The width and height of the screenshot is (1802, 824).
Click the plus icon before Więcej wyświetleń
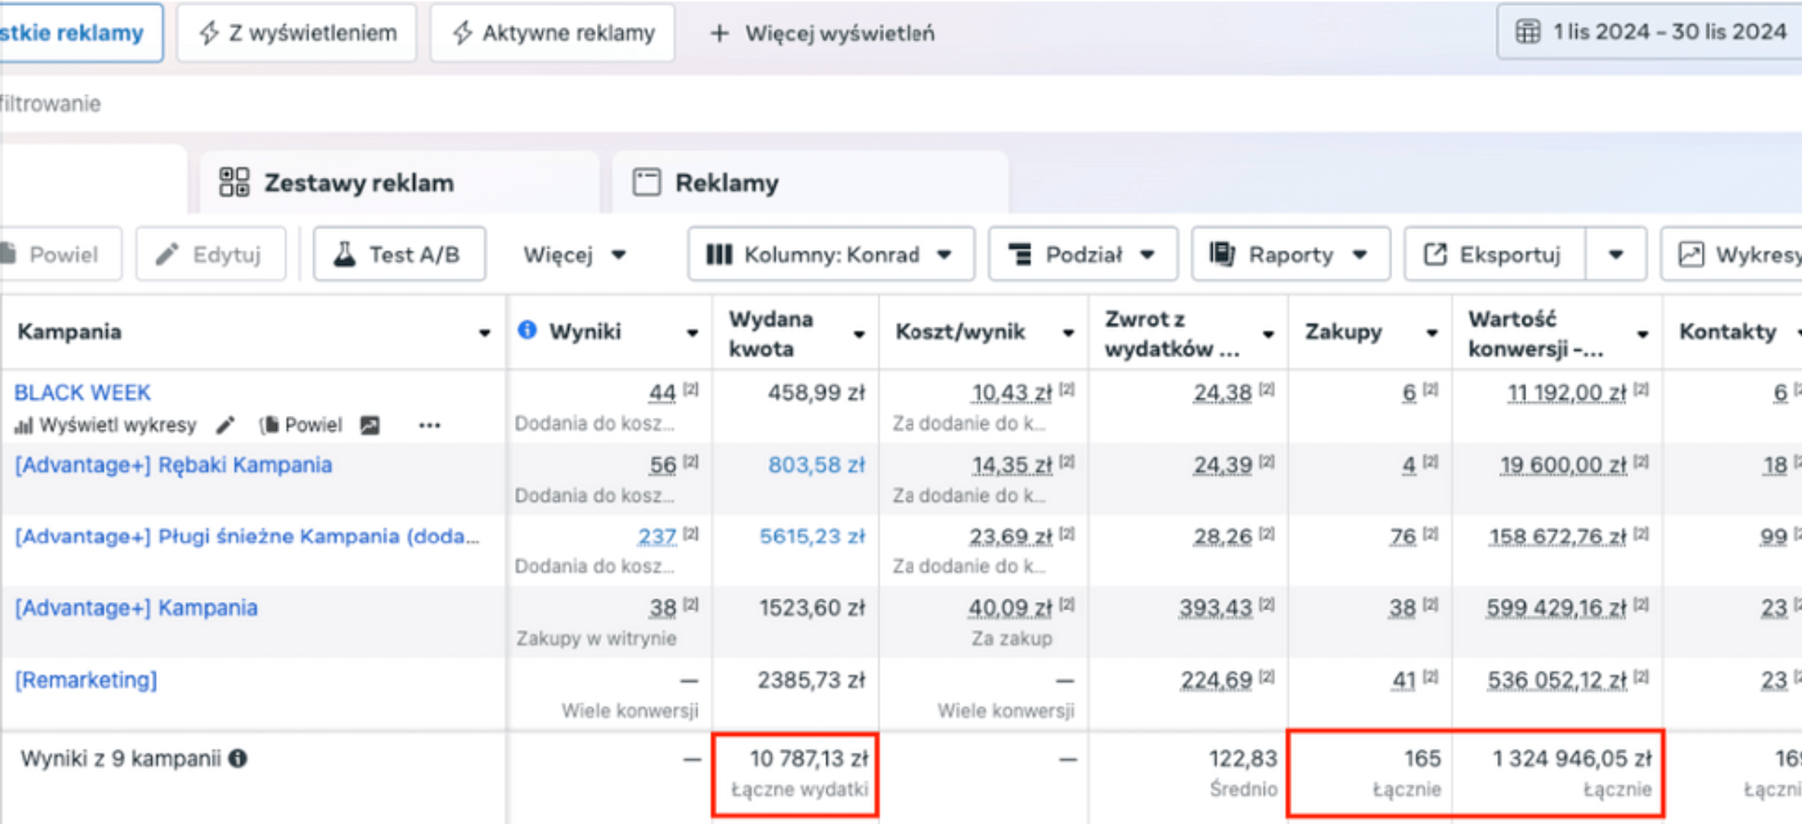[x=719, y=33]
